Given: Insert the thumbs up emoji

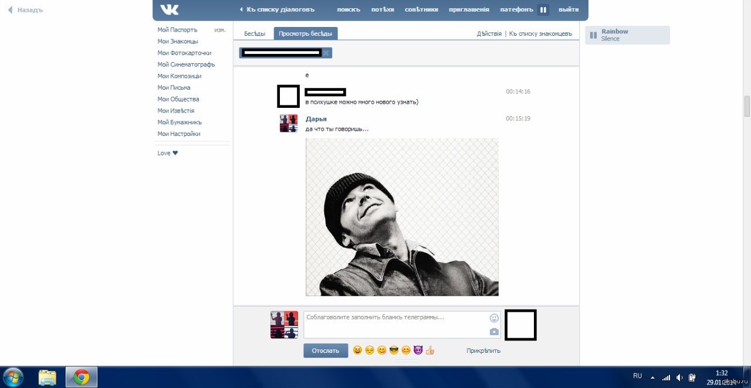Looking at the screenshot, I should (x=430, y=350).
